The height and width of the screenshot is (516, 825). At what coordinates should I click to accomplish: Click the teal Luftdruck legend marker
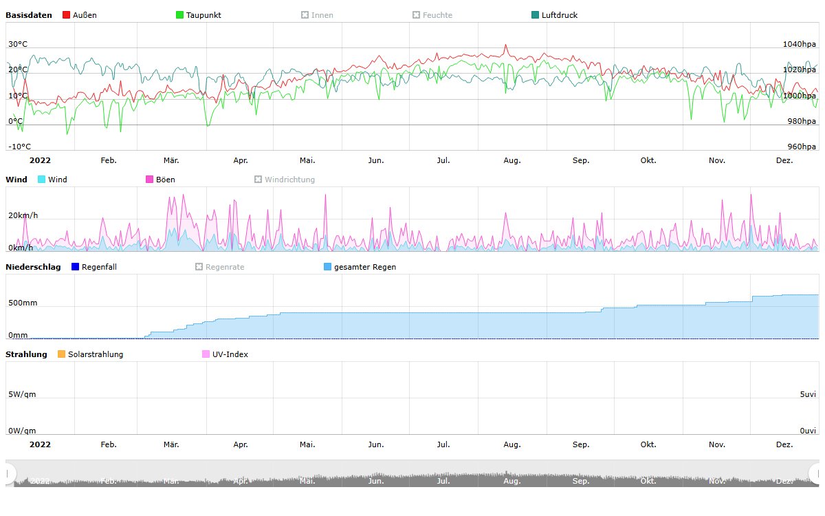[536, 15]
